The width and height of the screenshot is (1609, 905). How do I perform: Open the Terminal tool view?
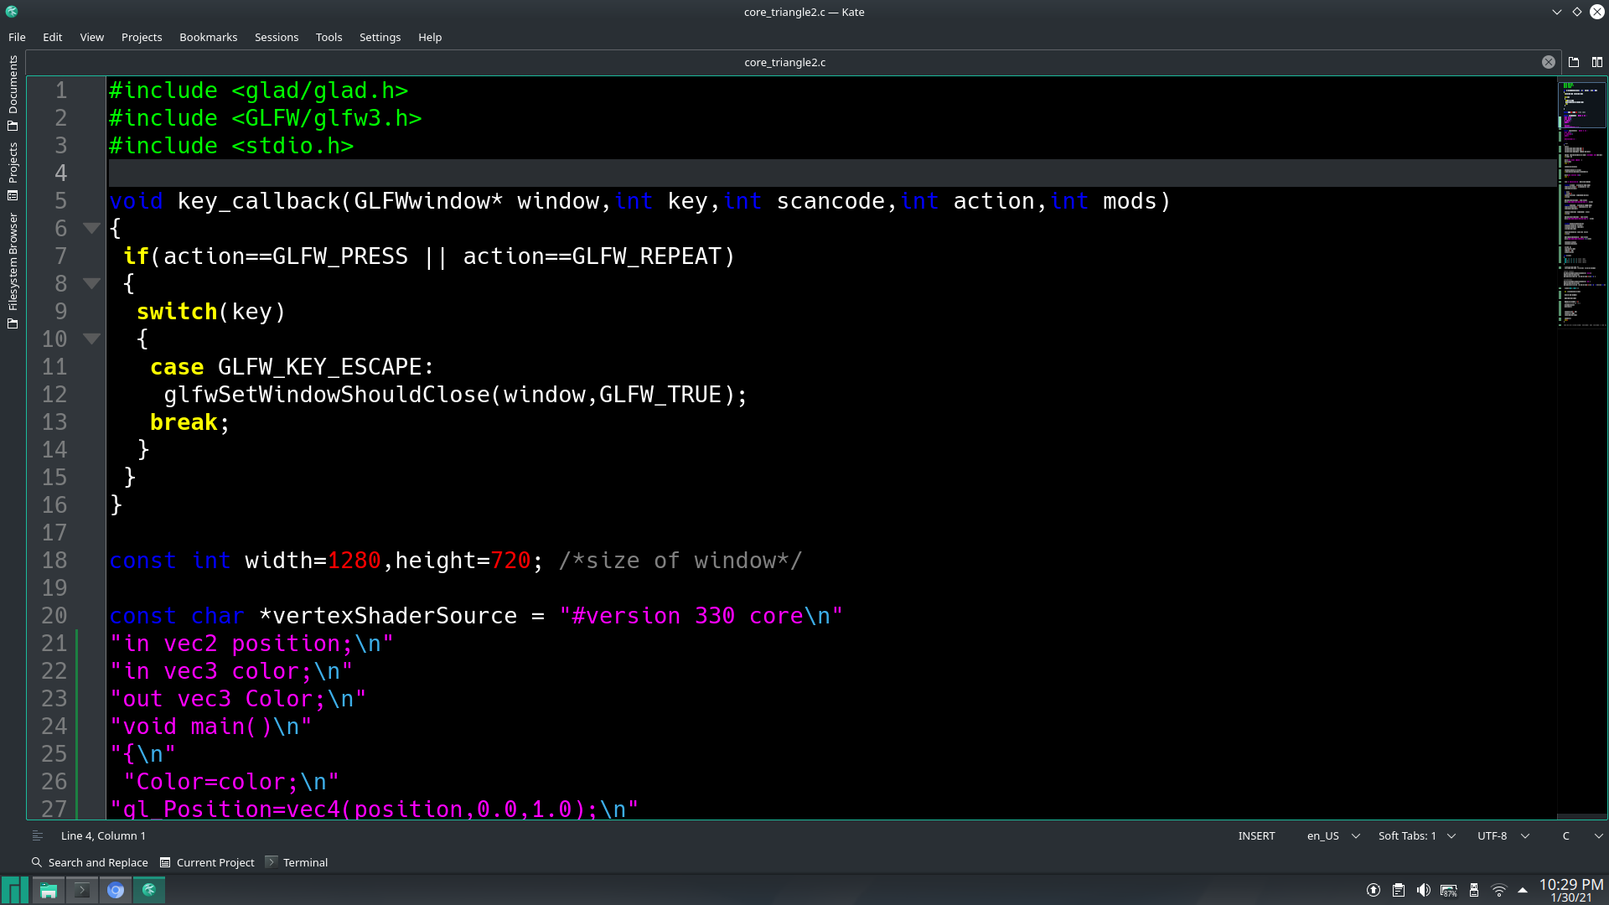(296, 861)
